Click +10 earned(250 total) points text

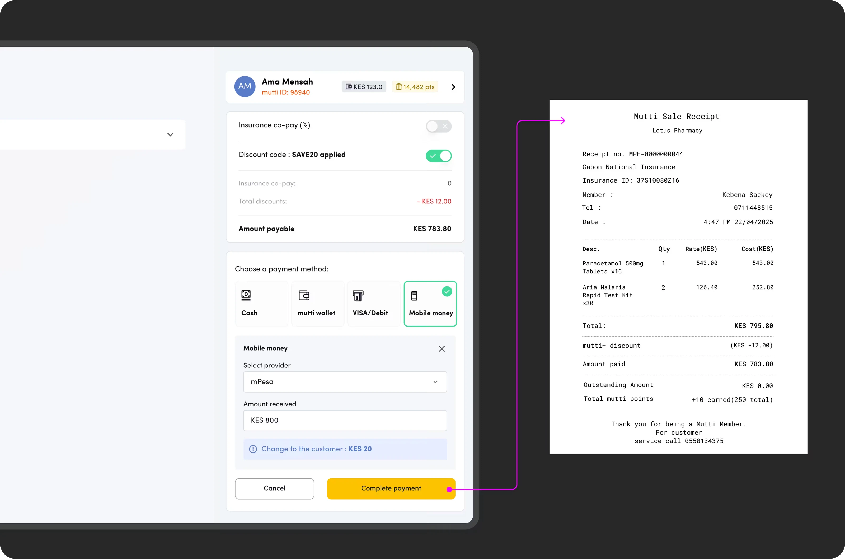point(732,400)
